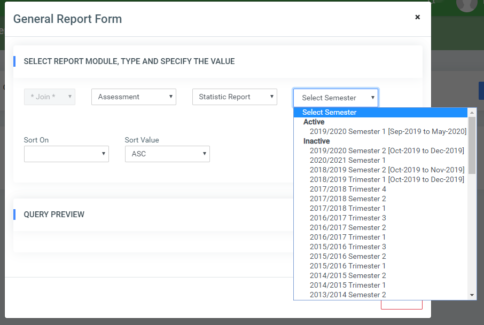Open the Statistic Report type dropdown
Screen dimensions: 484x325
click(x=234, y=97)
